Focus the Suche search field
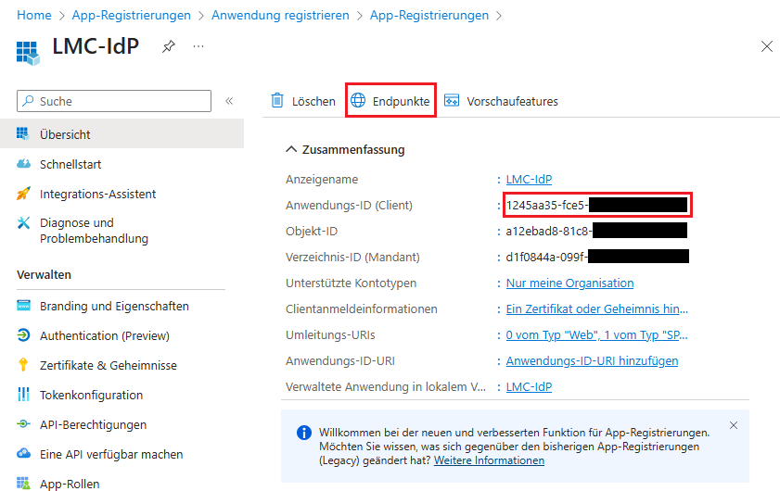780x491 pixels. pyautogui.click(x=121, y=101)
